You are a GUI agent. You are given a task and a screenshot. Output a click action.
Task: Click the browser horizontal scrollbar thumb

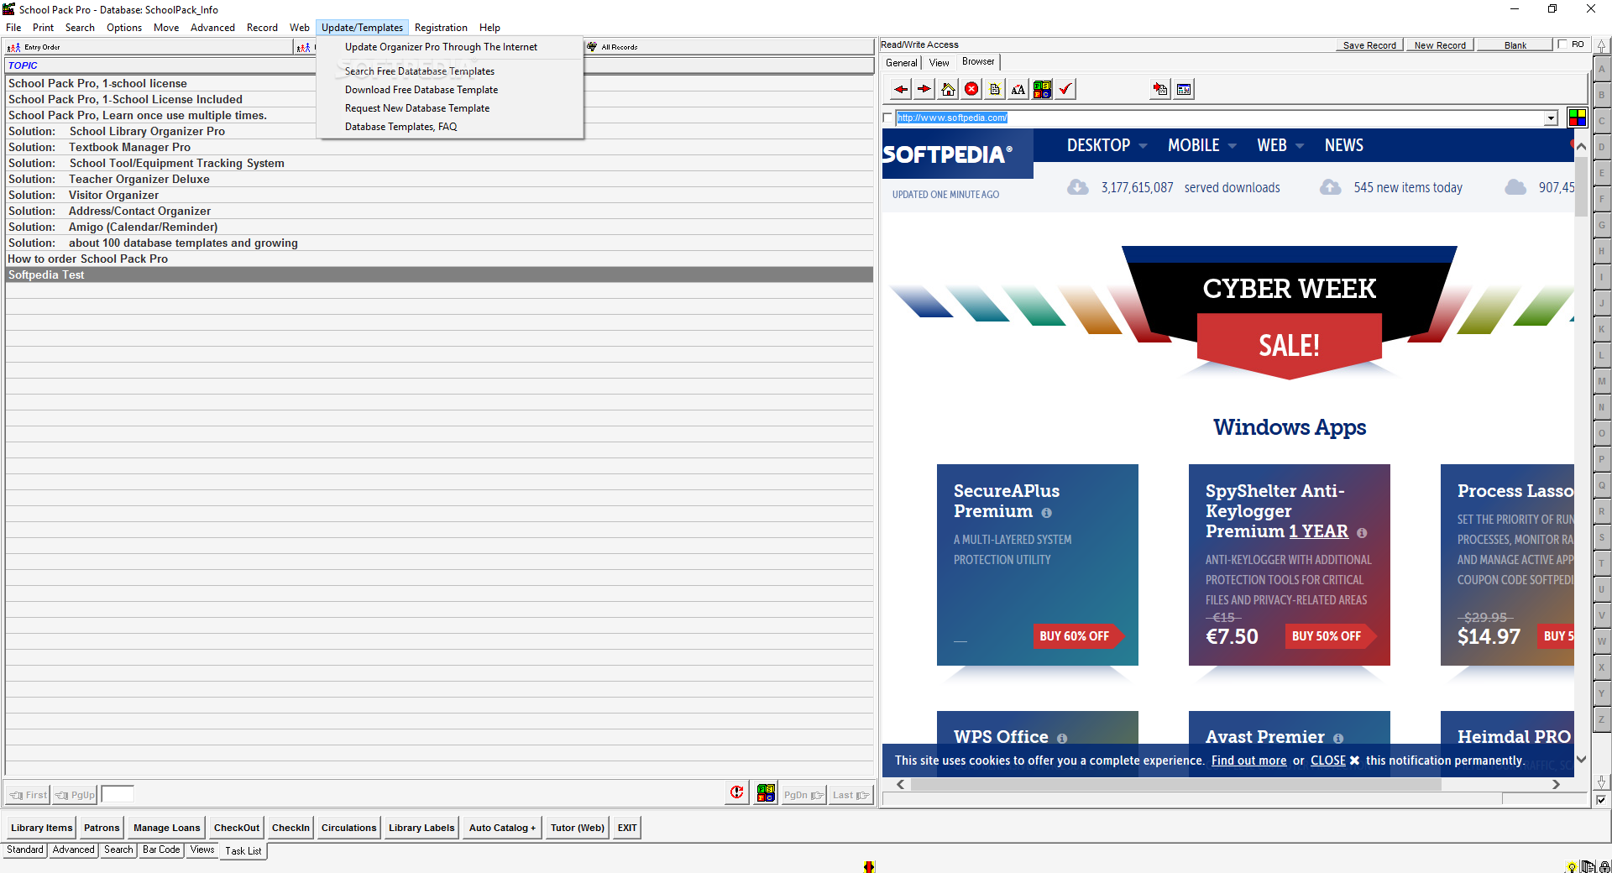[x=1175, y=784]
